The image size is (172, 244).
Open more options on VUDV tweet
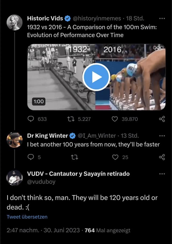162,174
